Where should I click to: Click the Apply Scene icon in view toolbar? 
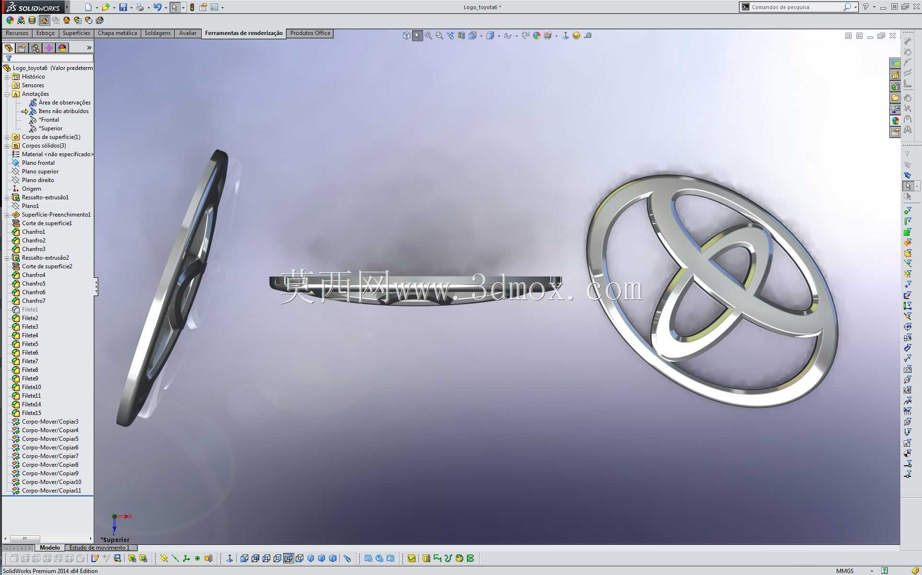(x=548, y=35)
